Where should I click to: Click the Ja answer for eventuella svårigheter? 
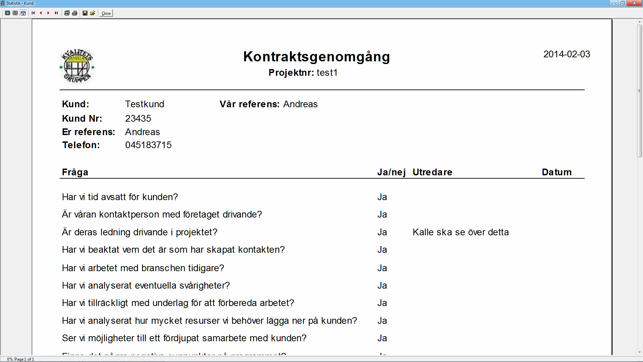point(382,286)
